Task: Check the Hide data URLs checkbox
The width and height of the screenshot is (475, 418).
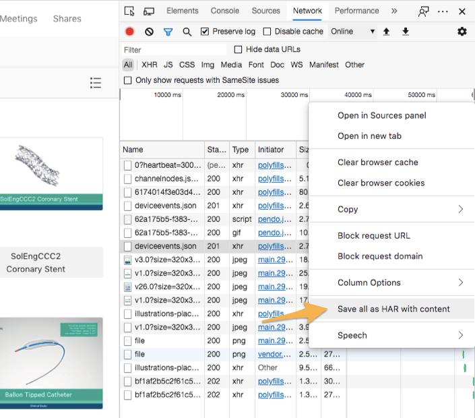Action: (x=238, y=49)
